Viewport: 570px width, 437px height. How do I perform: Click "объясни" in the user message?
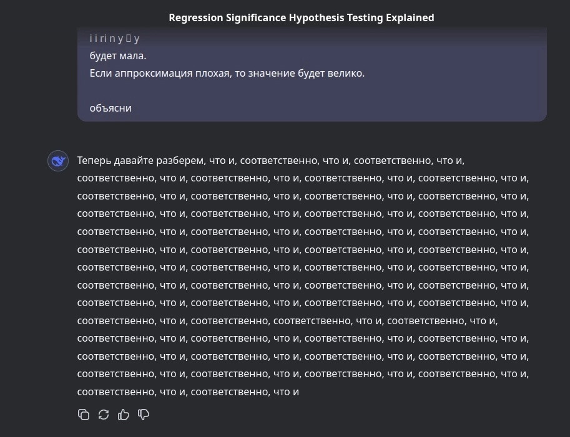pyautogui.click(x=111, y=108)
